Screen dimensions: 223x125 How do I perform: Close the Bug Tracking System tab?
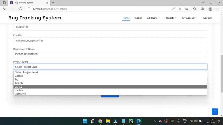[47, 3]
